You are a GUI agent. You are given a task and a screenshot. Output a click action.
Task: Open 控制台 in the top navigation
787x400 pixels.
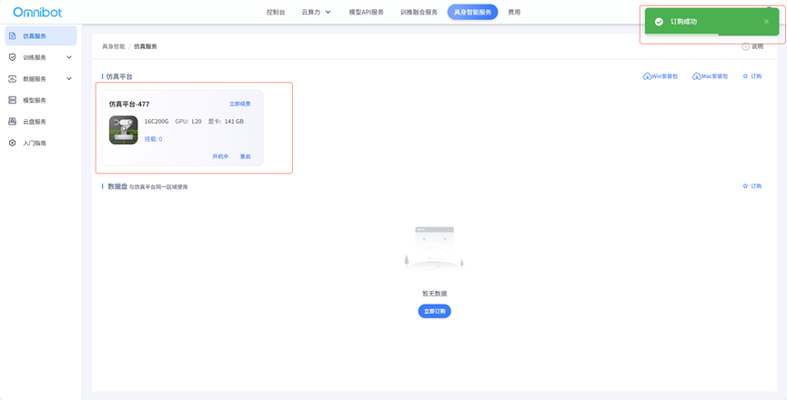click(276, 12)
